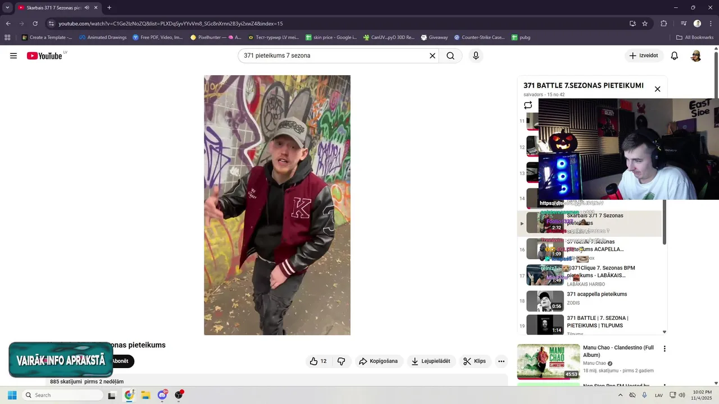Screen dimensions: 719x404
Task: Switch LAV keyboard language indicator
Action: click(x=659, y=395)
